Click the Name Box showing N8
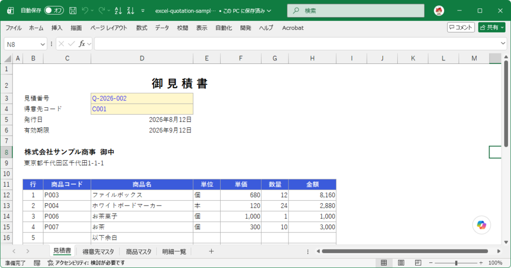 (21, 44)
